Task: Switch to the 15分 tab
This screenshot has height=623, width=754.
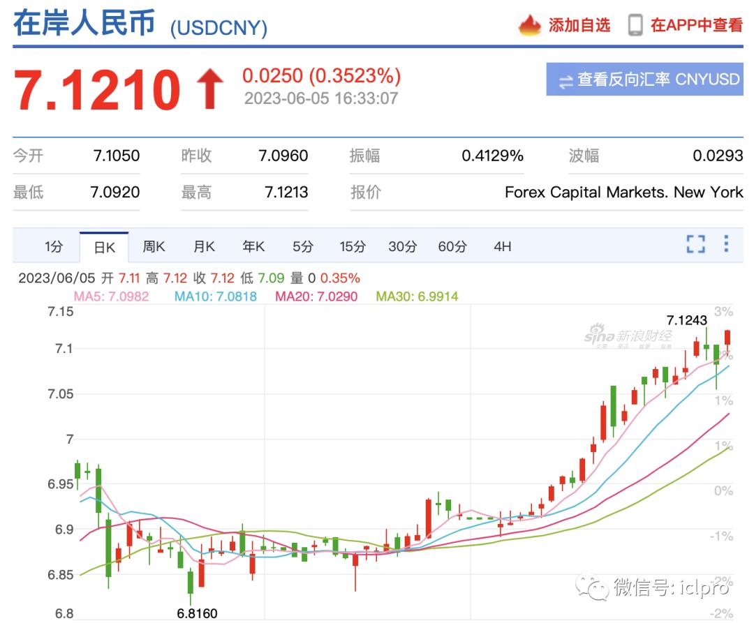Action: pyautogui.click(x=353, y=247)
